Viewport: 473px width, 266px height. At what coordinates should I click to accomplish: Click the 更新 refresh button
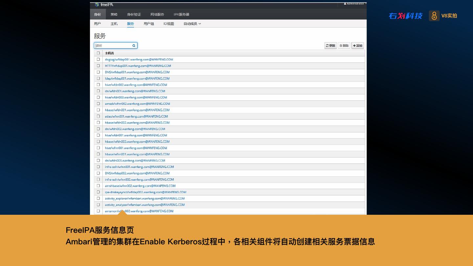click(331, 46)
